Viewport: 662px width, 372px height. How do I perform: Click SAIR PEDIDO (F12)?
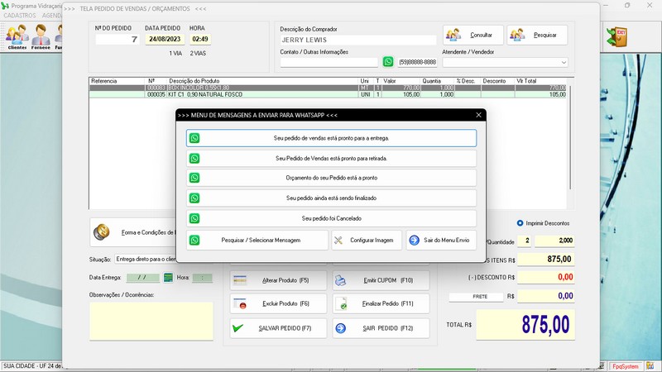pyautogui.click(x=381, y=328)
